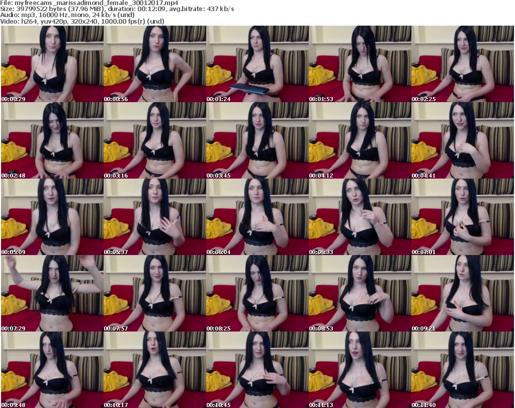Select the thumbnail frame stamped 00:02:25
Viewport: 515px width, 408px height.
pos(463,64)
